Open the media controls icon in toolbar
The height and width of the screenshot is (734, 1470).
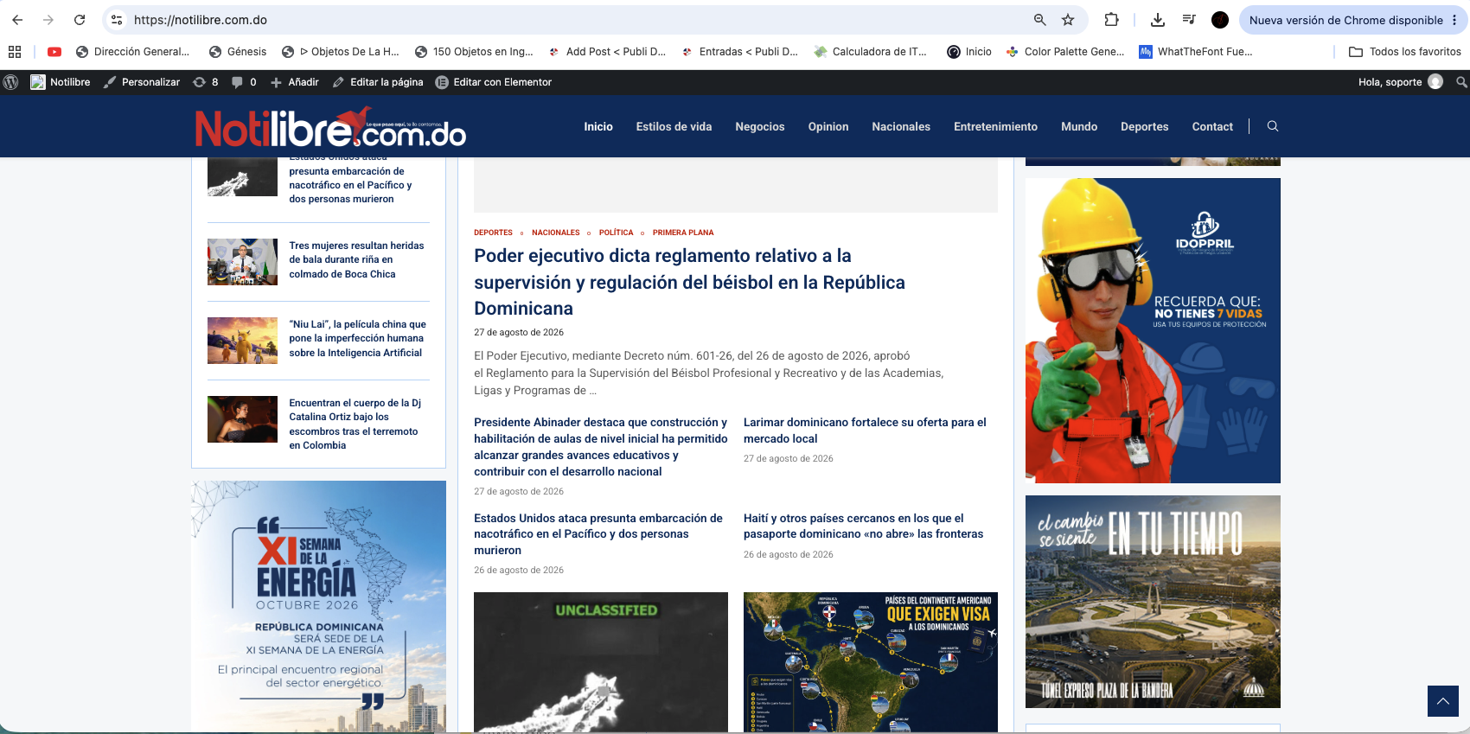[x=1189, y=20]
